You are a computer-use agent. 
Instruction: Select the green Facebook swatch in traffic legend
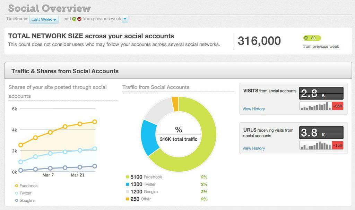pos(128,177)
